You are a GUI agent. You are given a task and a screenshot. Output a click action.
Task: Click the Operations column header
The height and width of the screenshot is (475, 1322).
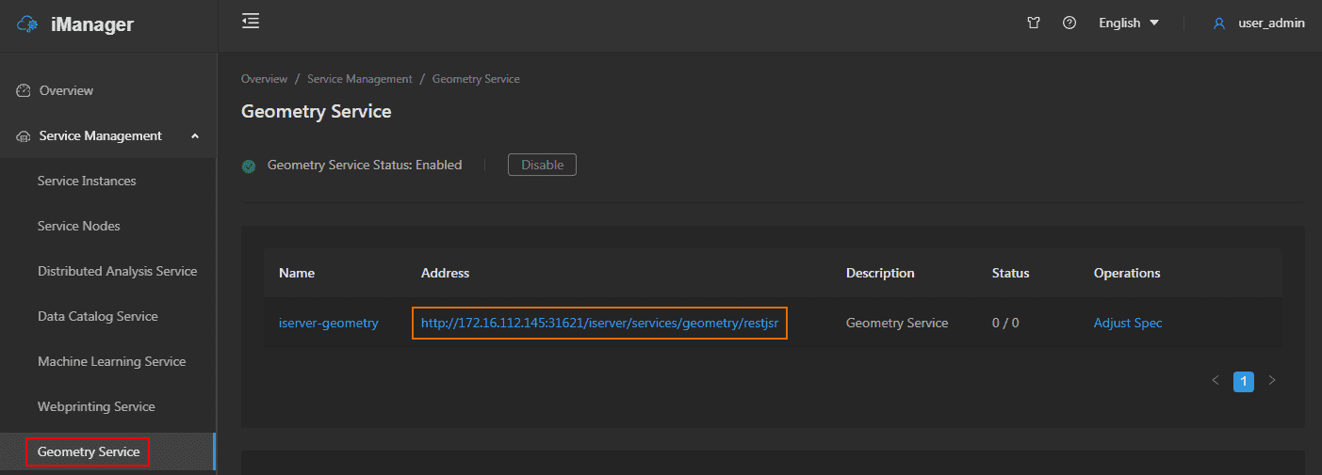[x=1127, y=273]
